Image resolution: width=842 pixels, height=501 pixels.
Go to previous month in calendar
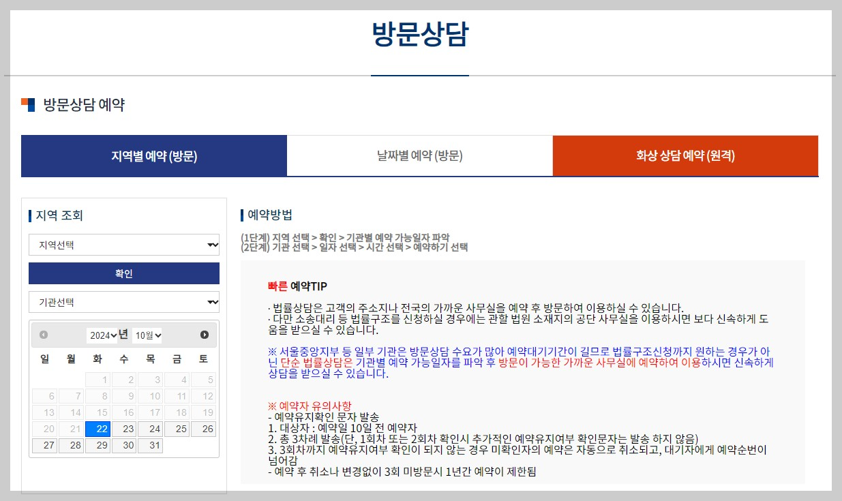pos(44,335)
